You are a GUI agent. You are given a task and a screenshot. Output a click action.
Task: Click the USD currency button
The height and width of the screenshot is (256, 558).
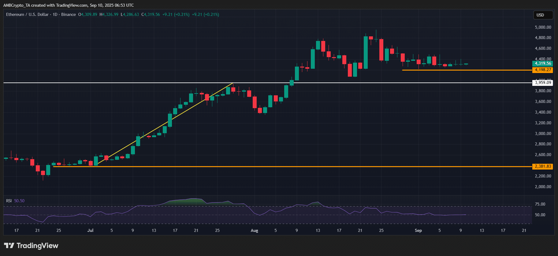[543, 15]
